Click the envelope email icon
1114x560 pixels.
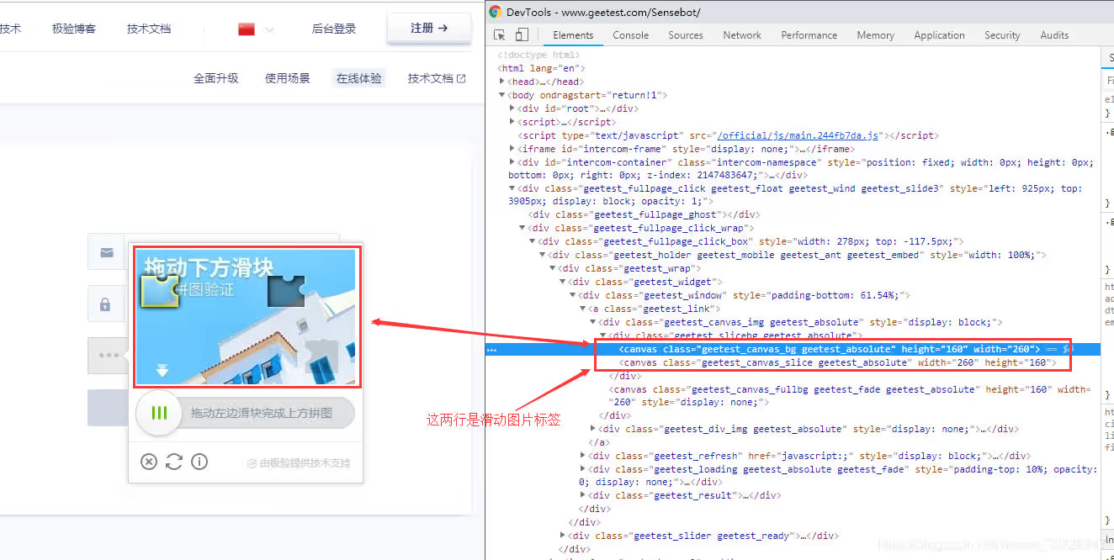click(x=106, y=252)
